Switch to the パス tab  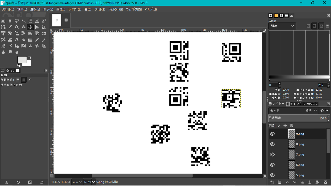click(313, 104)
